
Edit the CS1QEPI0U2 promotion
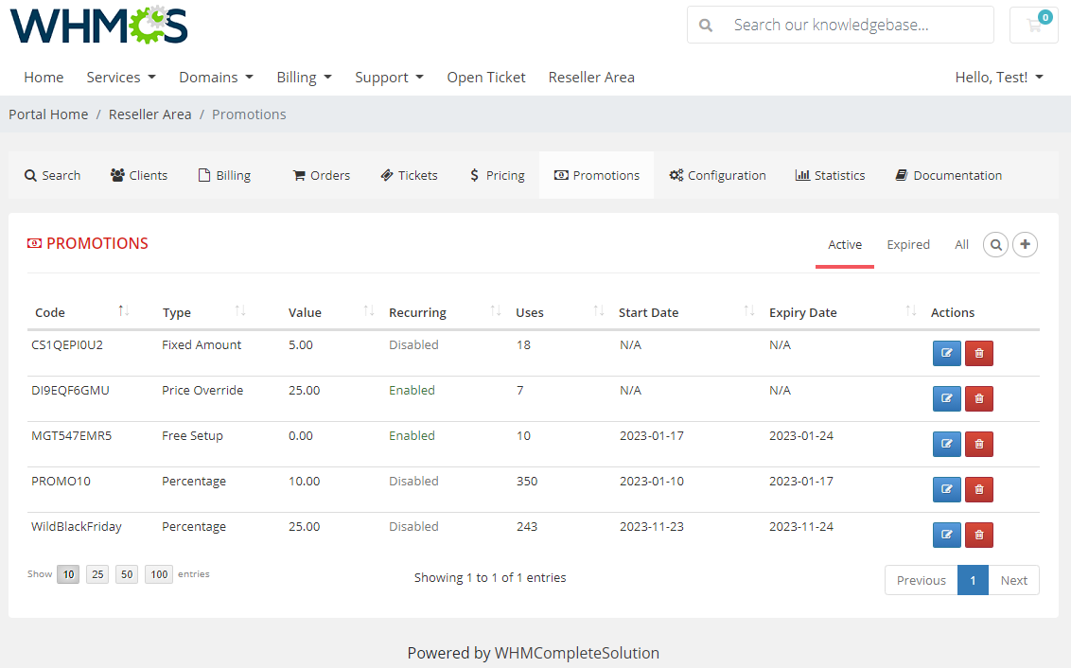point(946,353)
